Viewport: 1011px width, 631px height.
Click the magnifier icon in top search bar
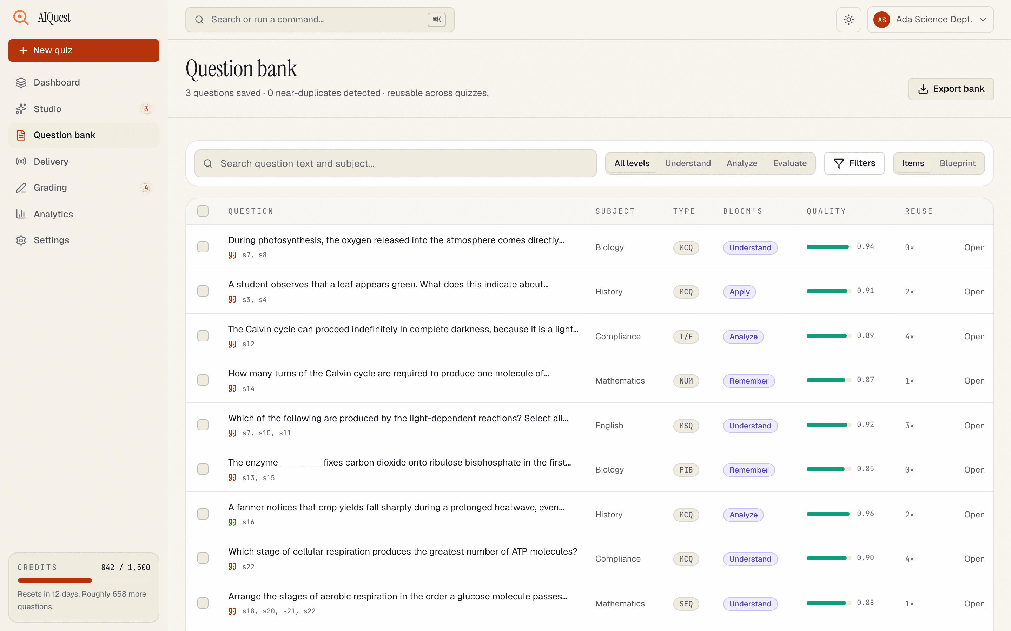click(200, 20)
